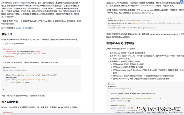
Task: Click the 使用 @Around sub-bullet
Action: click(143, 76)
